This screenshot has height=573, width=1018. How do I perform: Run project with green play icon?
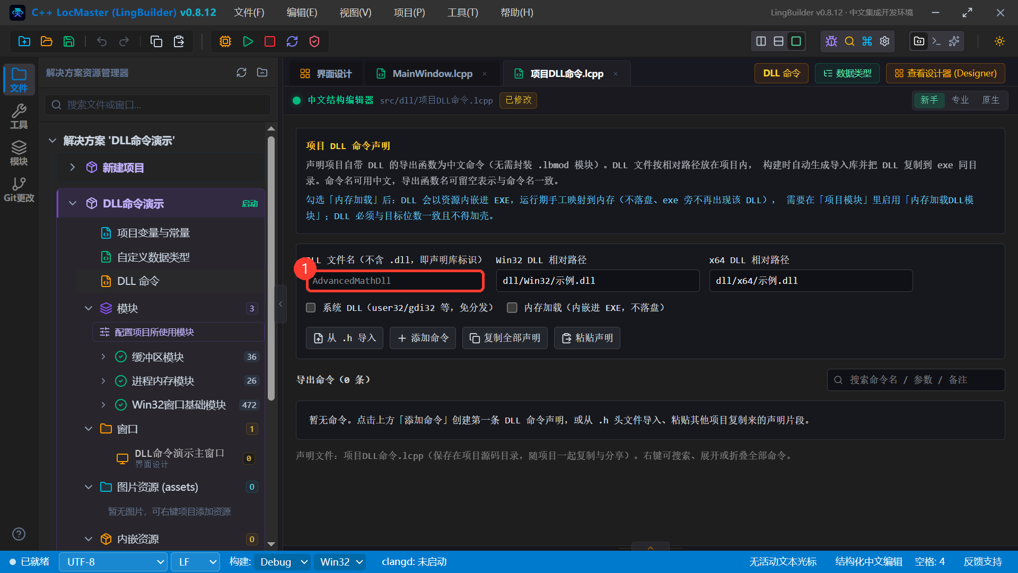point(248,41)
